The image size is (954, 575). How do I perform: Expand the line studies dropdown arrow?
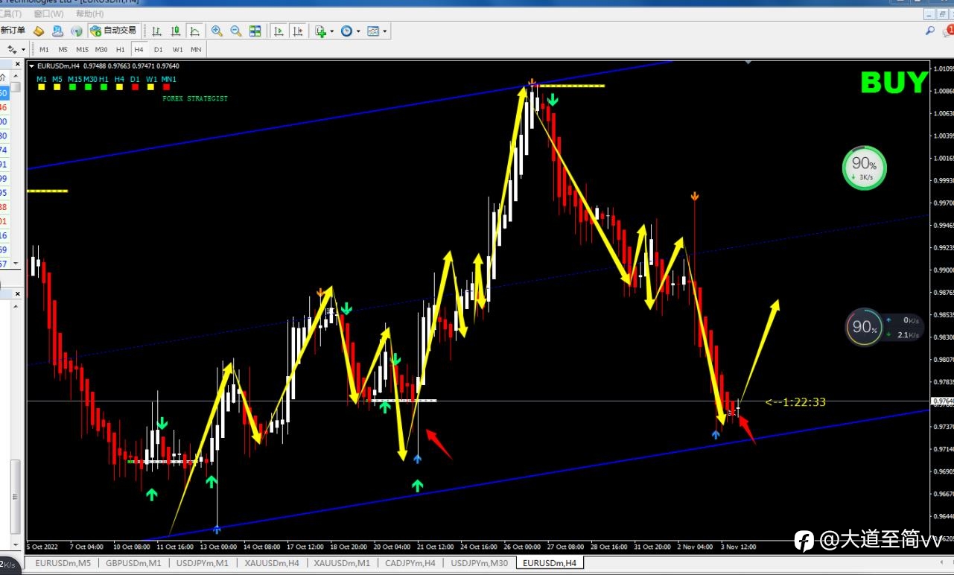pos(24,50)
